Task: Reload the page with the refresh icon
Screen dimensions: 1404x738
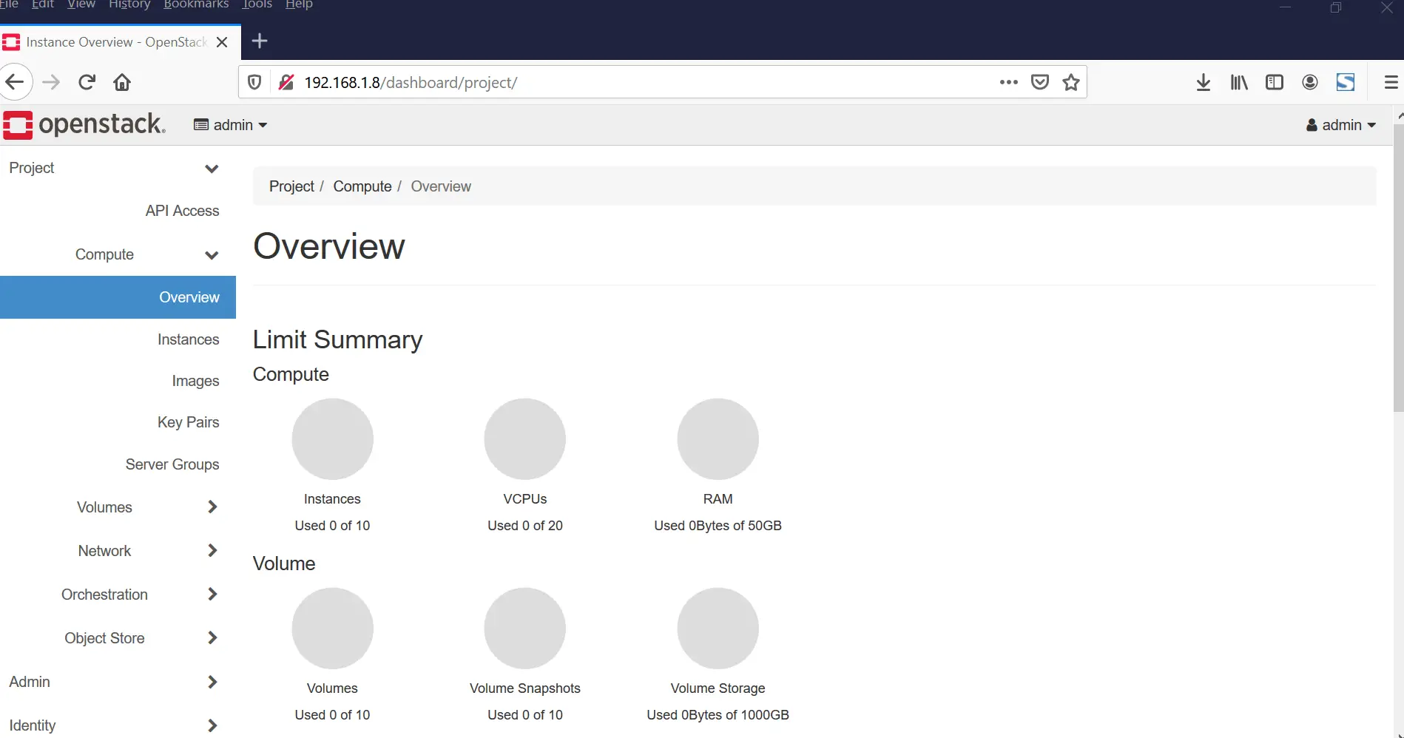Action: pyautogui.click(x=87, y=82)
